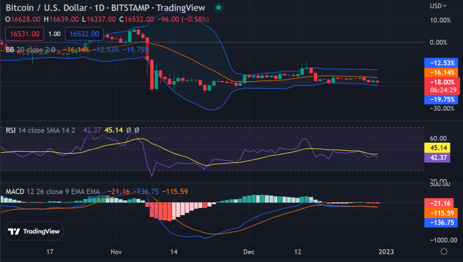463x262 pixels.
Task: Click the red sell price 16531.00 button
Action: [25, 34]
